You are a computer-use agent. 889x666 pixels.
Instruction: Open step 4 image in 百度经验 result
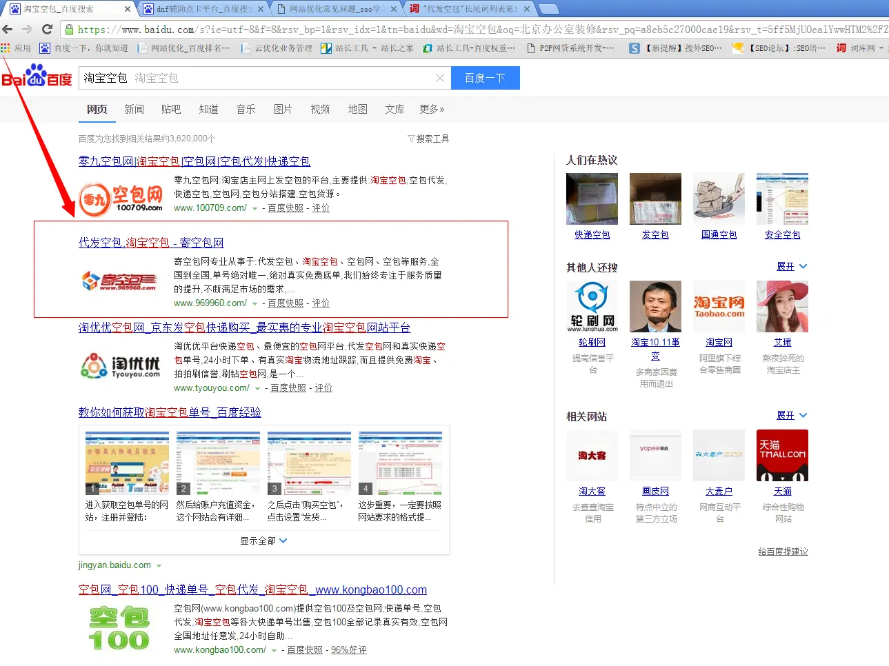pos(400,463)
